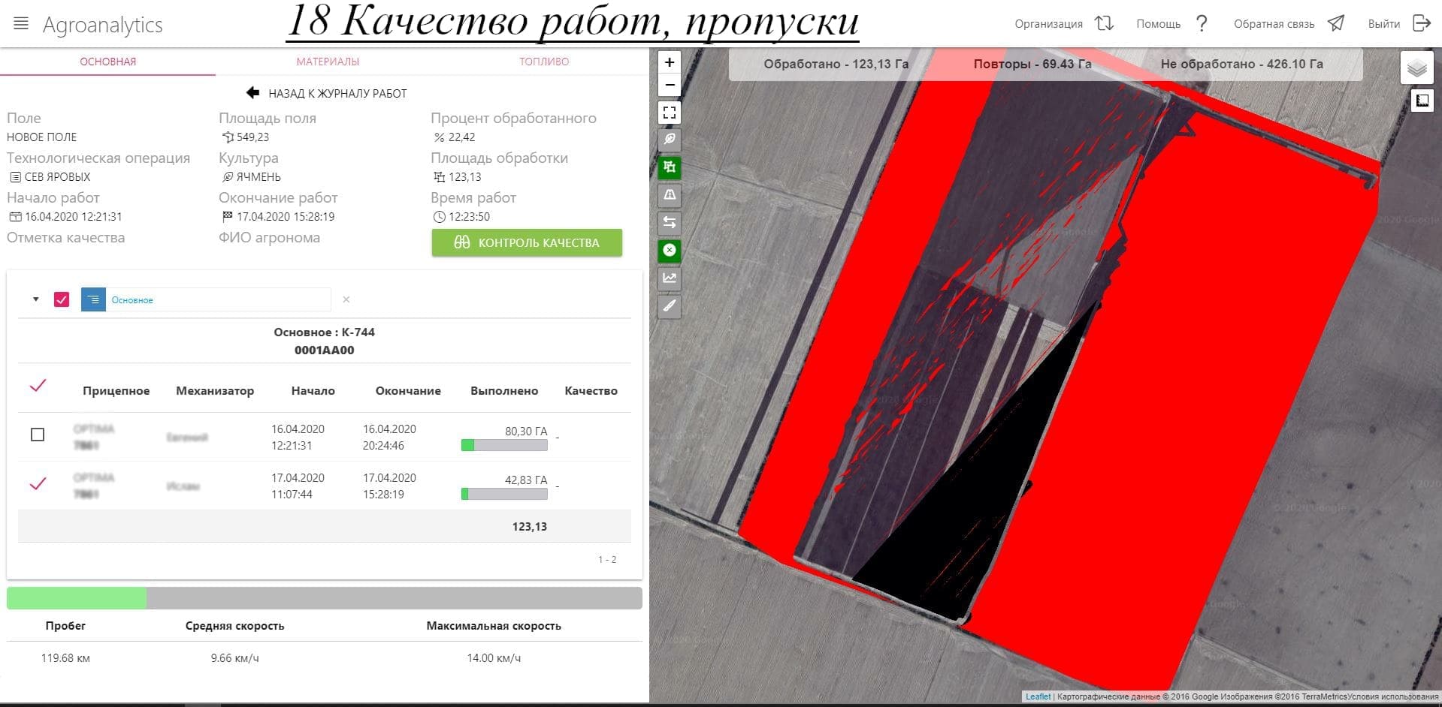Viewport: 1442px width, 707px height.
Task: Switch to the МАТЕРИАЛЫ tab
Action: pos(328,62)
